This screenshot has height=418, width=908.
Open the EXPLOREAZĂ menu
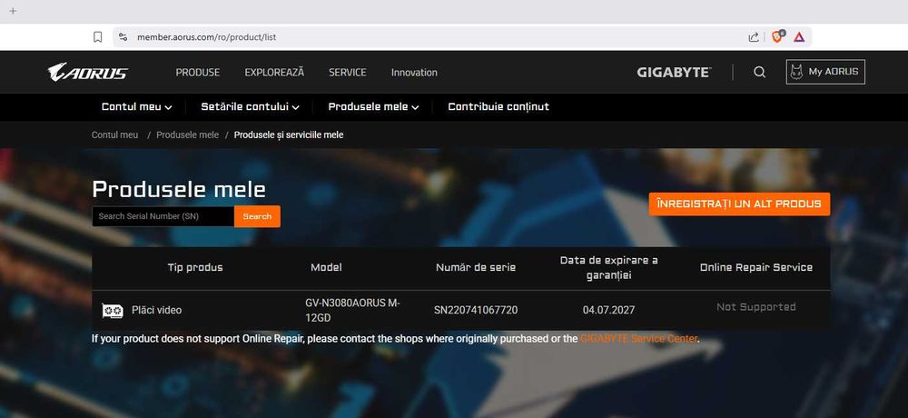pos(274,73)
